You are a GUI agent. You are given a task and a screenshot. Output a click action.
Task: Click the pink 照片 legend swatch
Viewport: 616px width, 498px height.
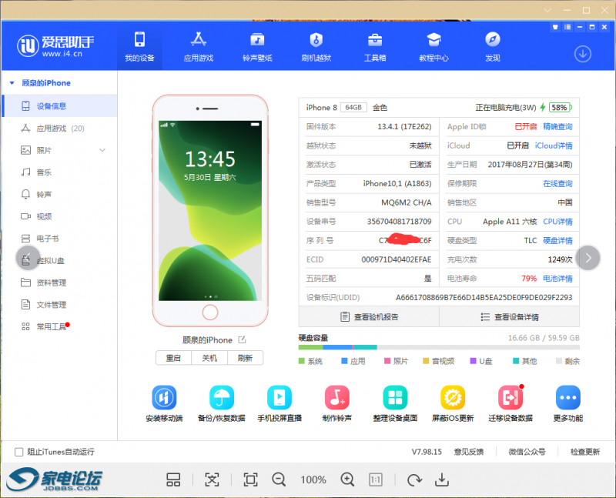pyautogui.click(x=387, y=361)
